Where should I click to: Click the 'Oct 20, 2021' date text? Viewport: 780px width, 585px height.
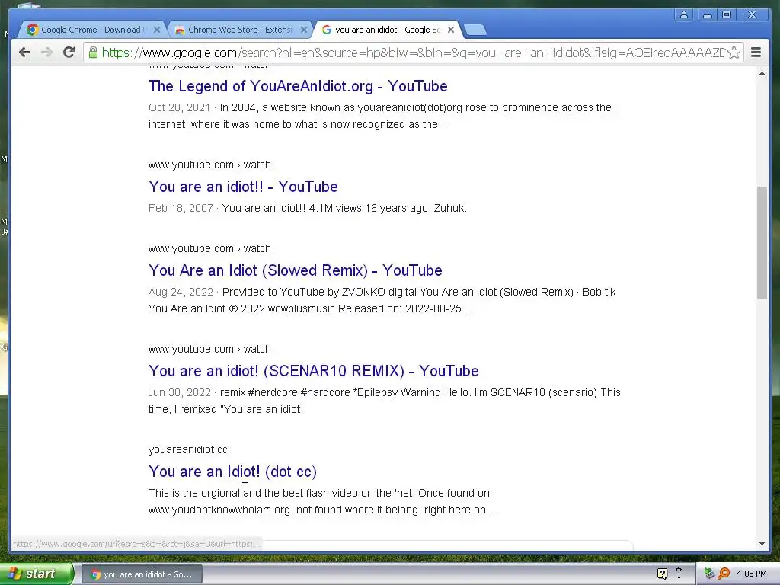[x=180, y=107]
